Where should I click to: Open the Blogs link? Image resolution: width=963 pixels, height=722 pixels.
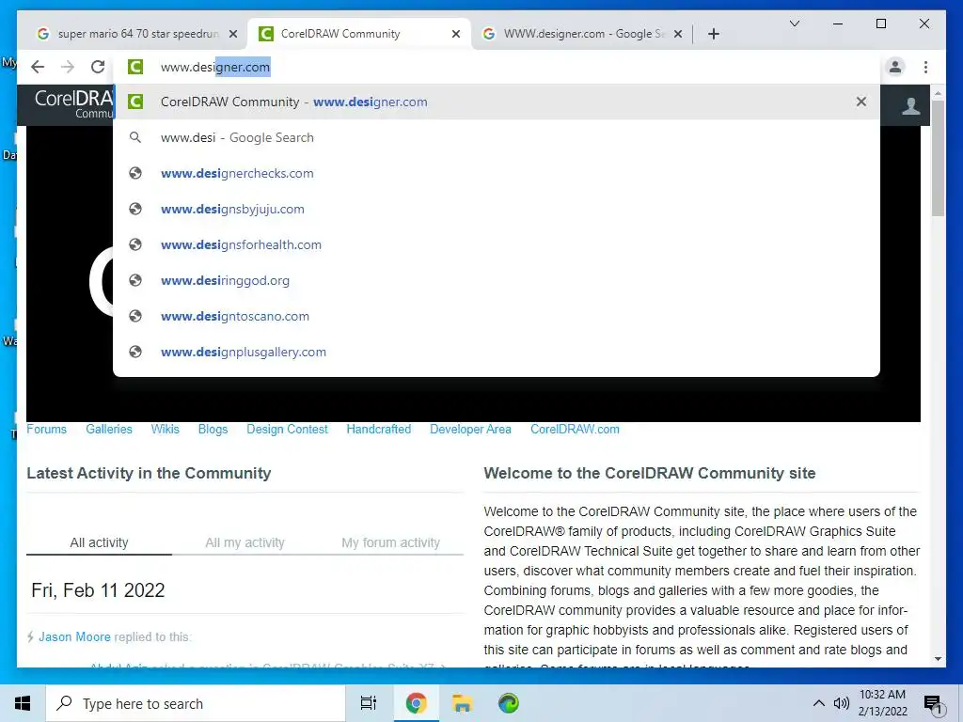(x=213, y=429)
